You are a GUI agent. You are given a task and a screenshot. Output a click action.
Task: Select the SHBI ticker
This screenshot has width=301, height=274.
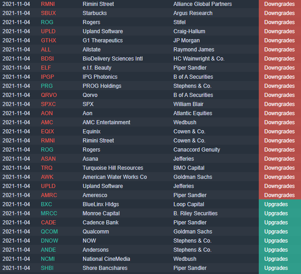tap(47, 268)
